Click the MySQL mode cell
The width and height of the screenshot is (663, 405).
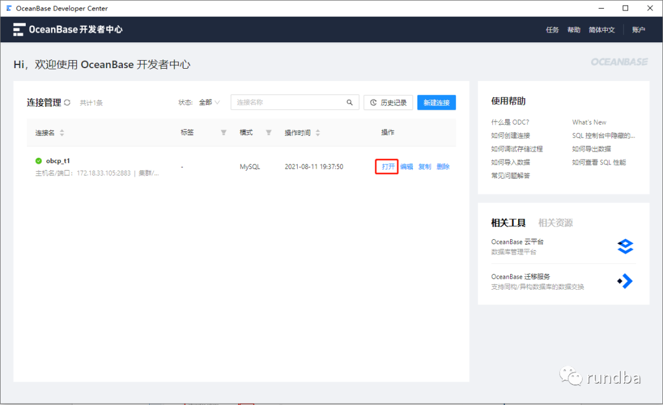[x=250, y=166]
